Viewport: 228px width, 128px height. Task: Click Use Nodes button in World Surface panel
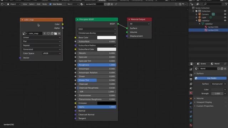211,78
